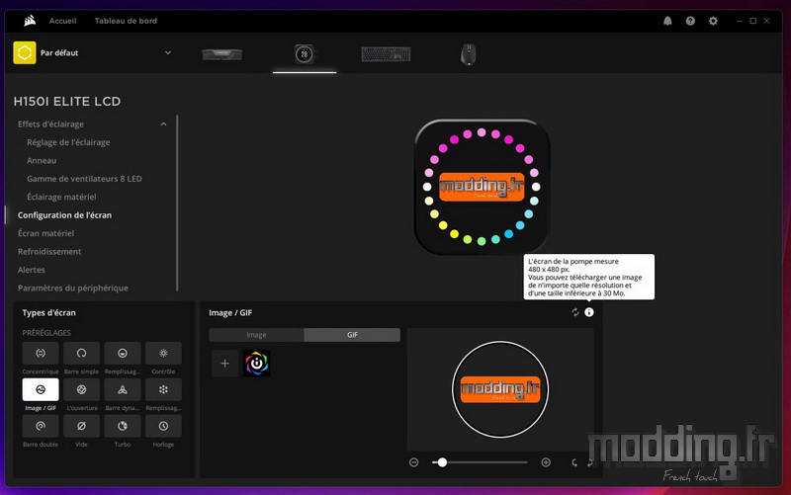Zoom in with the plus magnifier icon

[546, 462]
